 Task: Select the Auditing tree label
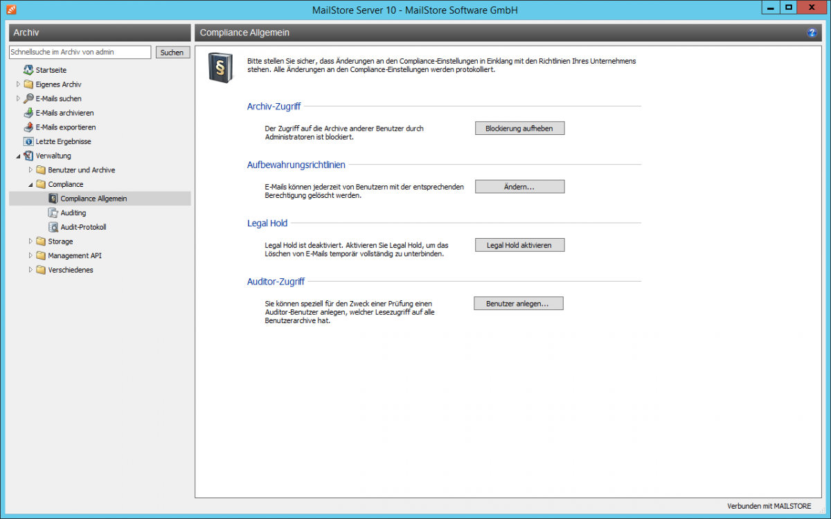(x=73, y=212)
